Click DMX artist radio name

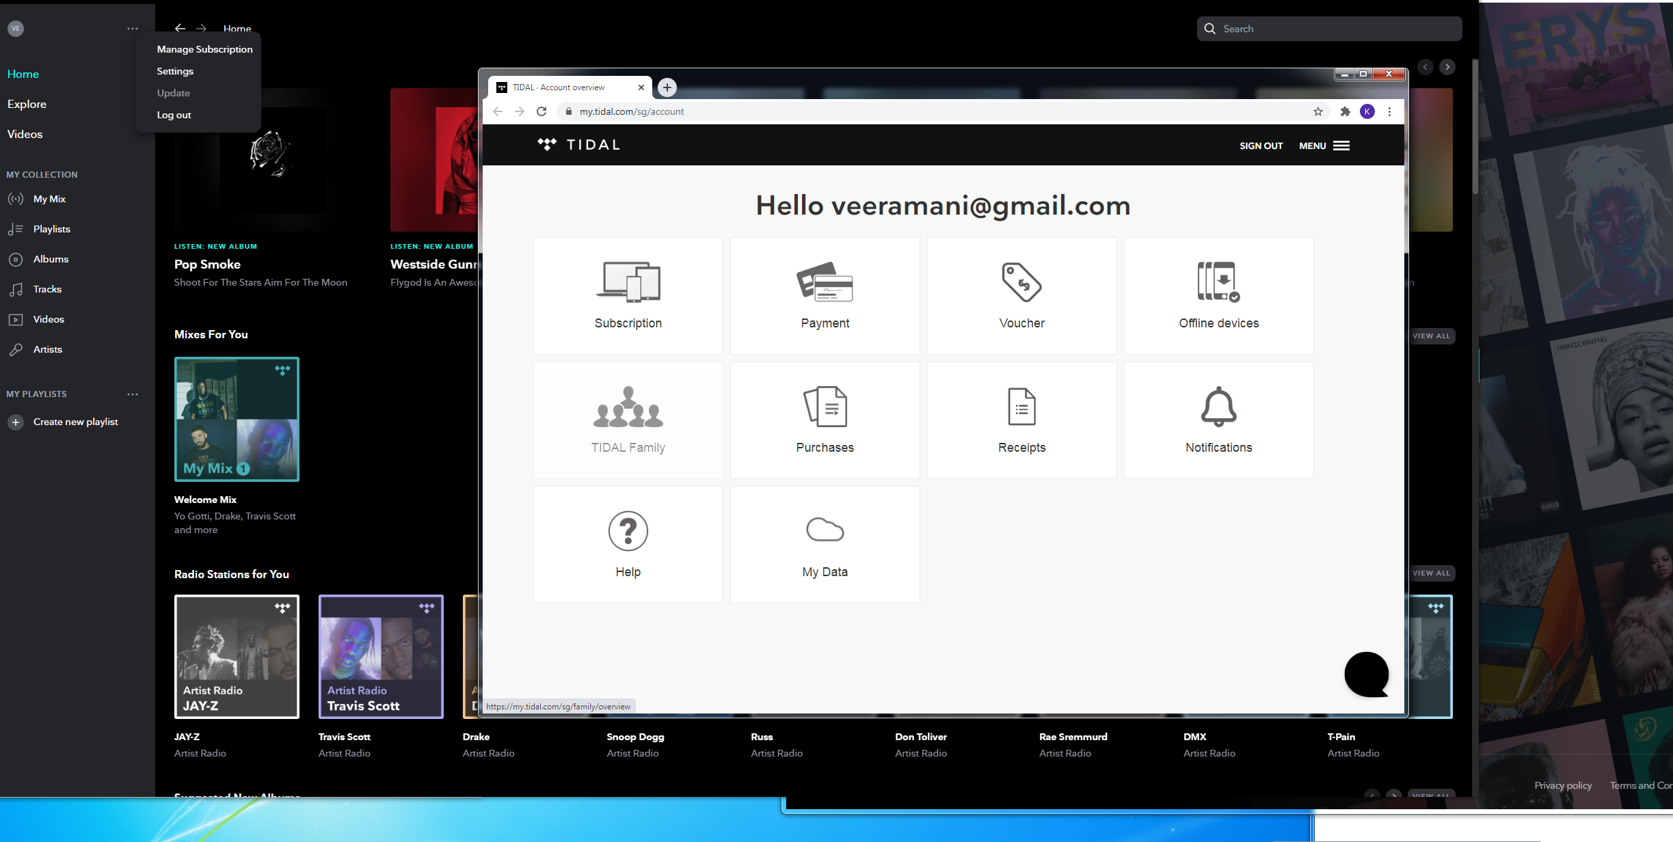click(1194, 737)
